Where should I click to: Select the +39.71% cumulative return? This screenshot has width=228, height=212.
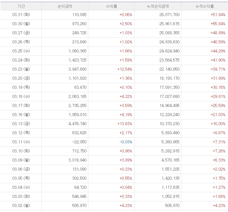coord(218,69)
